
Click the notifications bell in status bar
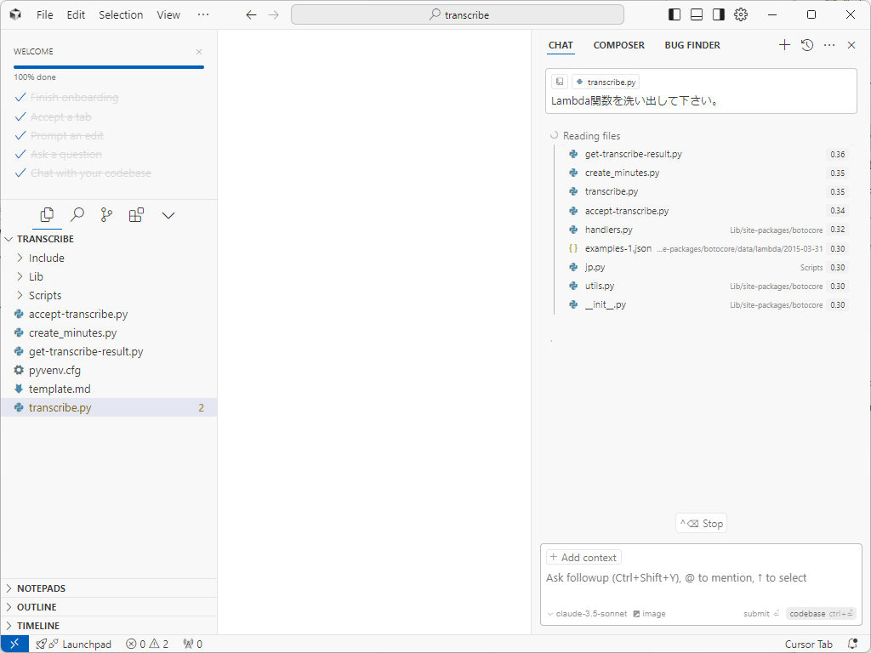coord(852,644)
